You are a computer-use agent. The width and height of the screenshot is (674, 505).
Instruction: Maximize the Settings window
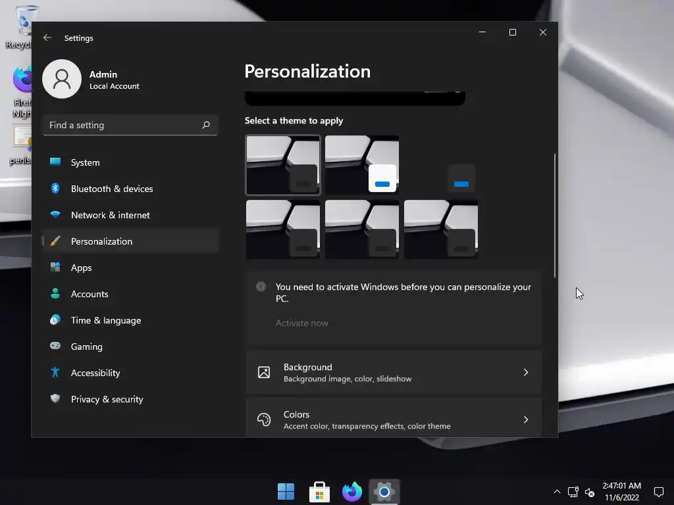[512, 32]
